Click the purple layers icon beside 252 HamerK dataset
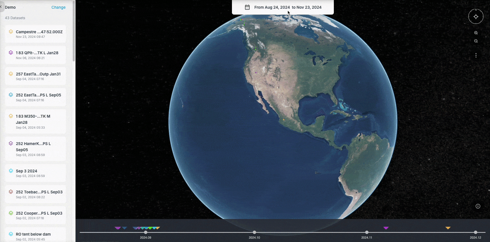 11,144
